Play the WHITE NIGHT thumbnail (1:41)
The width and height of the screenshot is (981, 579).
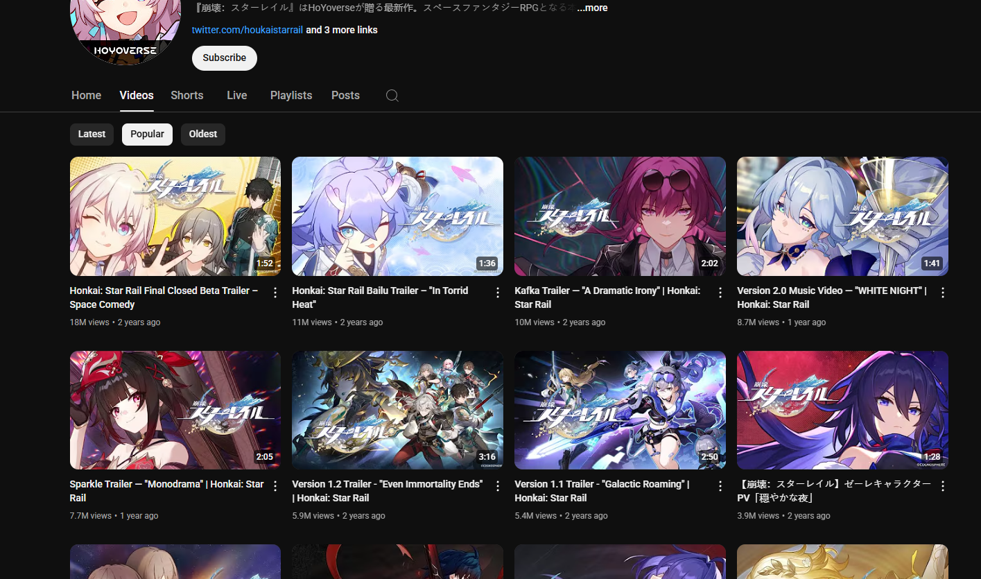843,216
